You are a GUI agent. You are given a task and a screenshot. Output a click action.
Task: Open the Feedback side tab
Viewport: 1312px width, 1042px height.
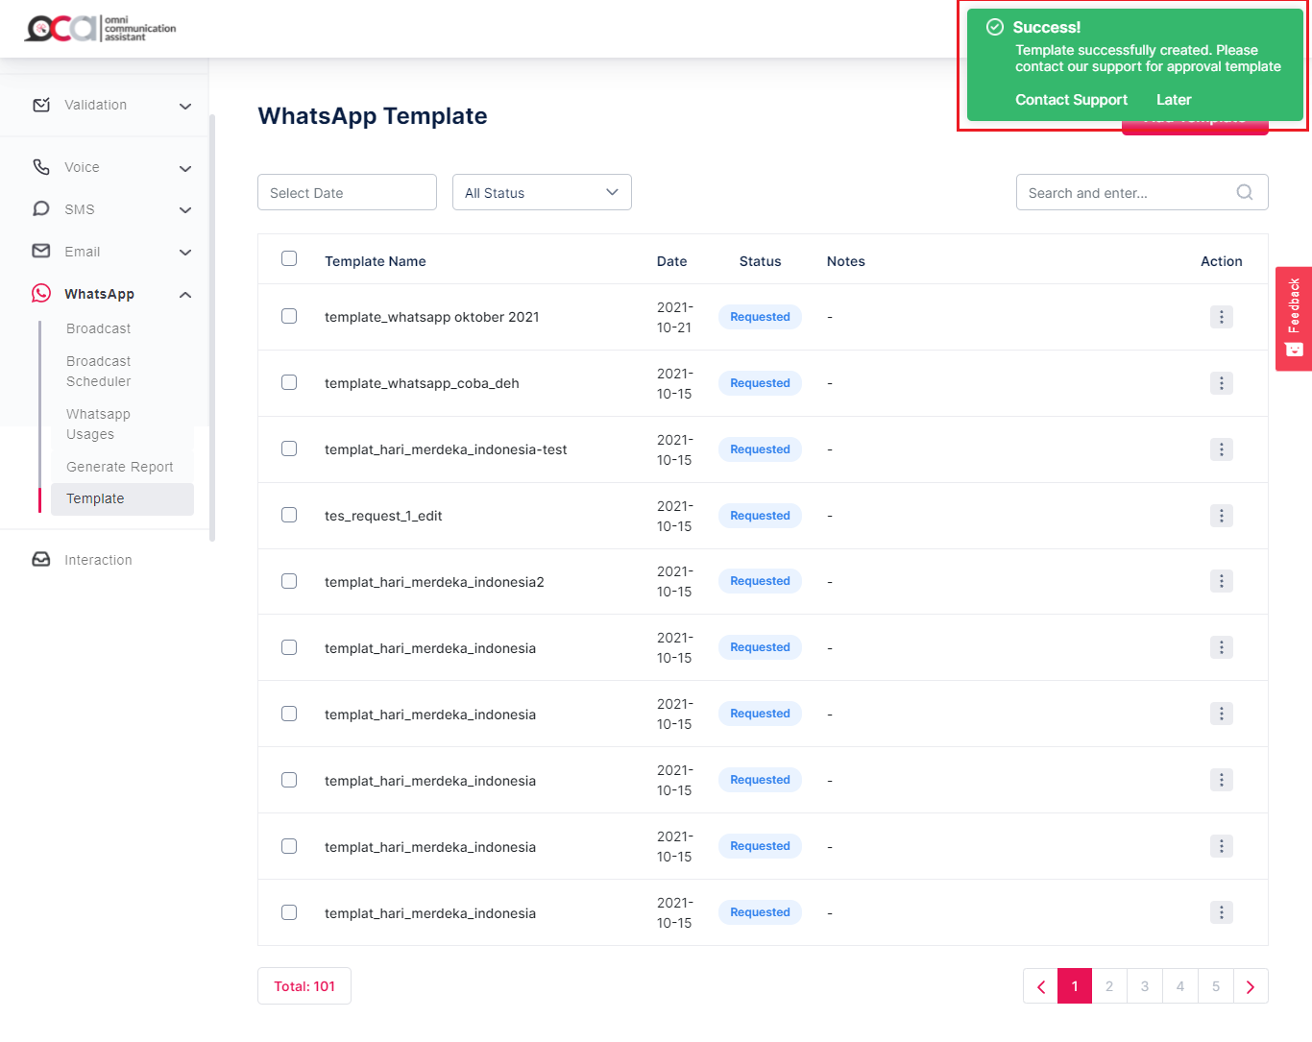point(1294,318)
